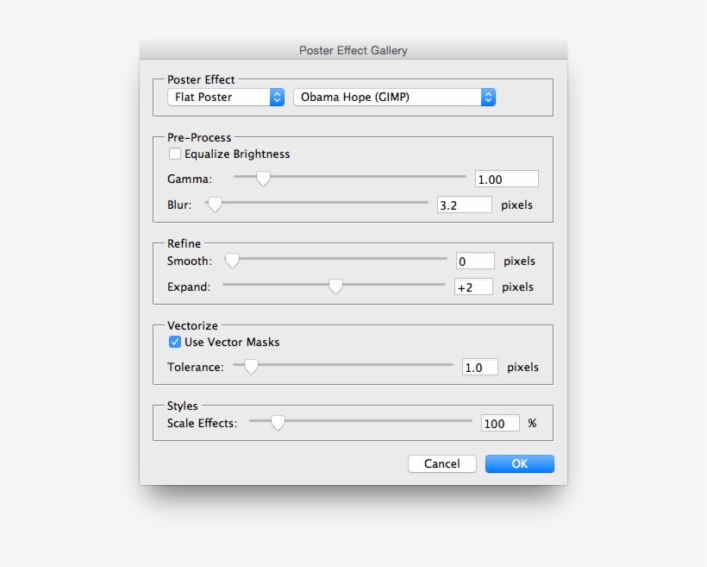The image size is (707, 567).
Task: Click the Flat Poster dropdown stepper arrows
Action: pyautogui.click(x=277, y=97)
